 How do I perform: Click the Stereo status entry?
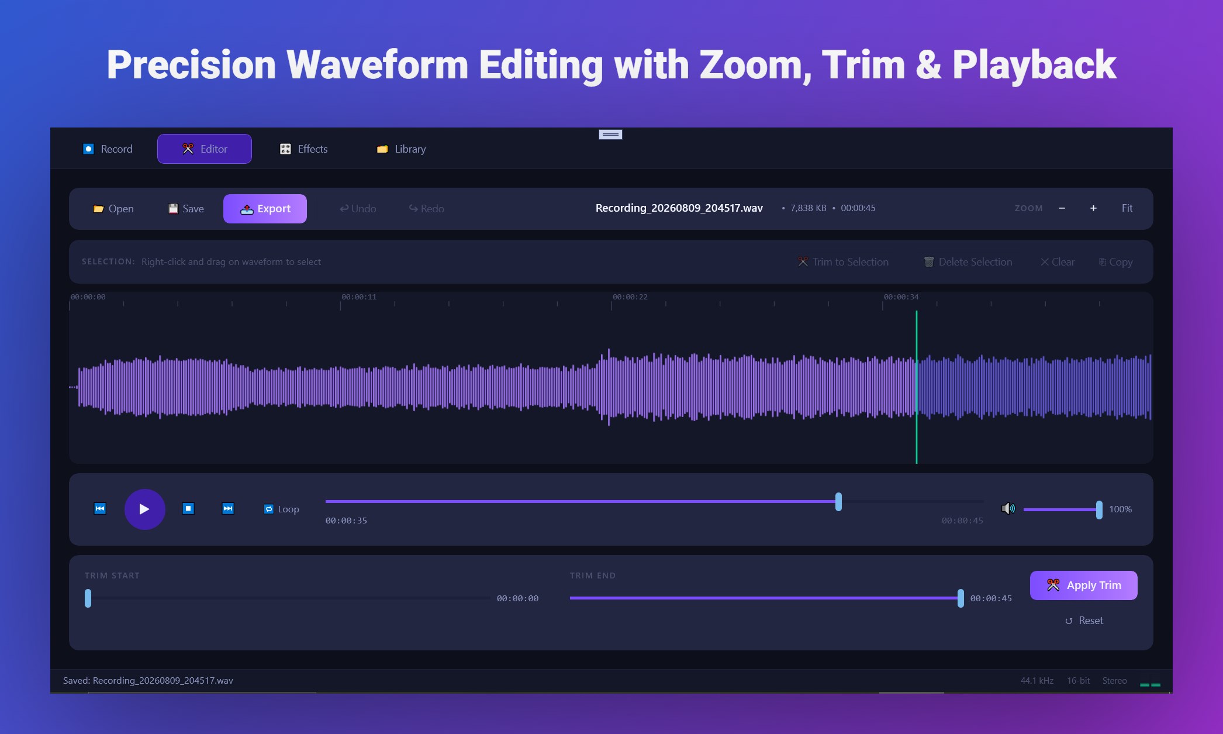(x=1114, y=681)
